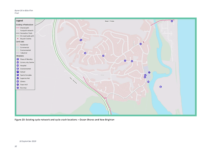This screenshot has height=155, width=219.
Task: Click the 'Recreation Trails' legend label
Action: click(x=26, y=33)
